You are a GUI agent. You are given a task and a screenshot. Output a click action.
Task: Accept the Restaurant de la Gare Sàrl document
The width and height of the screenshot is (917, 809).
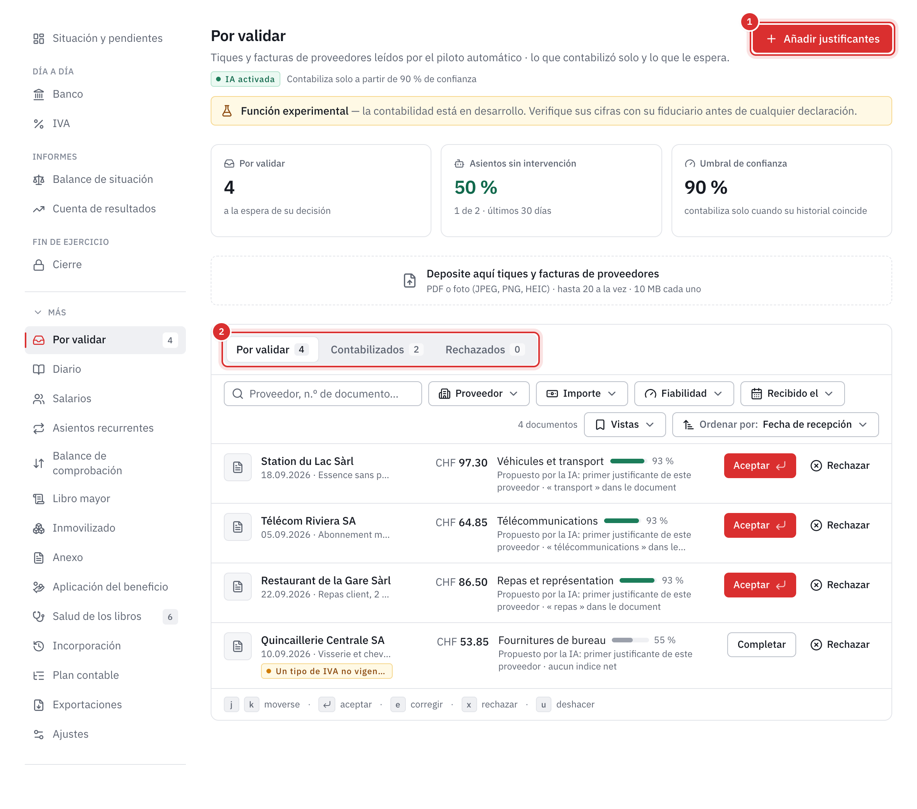coord(759,585)
